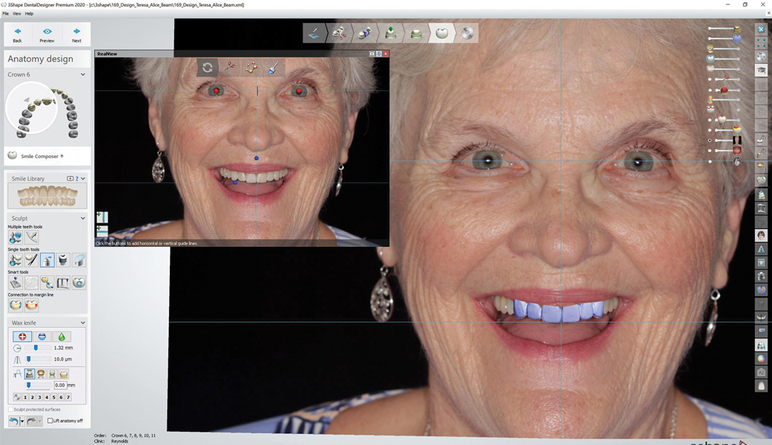Screen dimensions: 772x445
Task: Click the rotate icon in RealView toolbar
Action: (208, 67)
